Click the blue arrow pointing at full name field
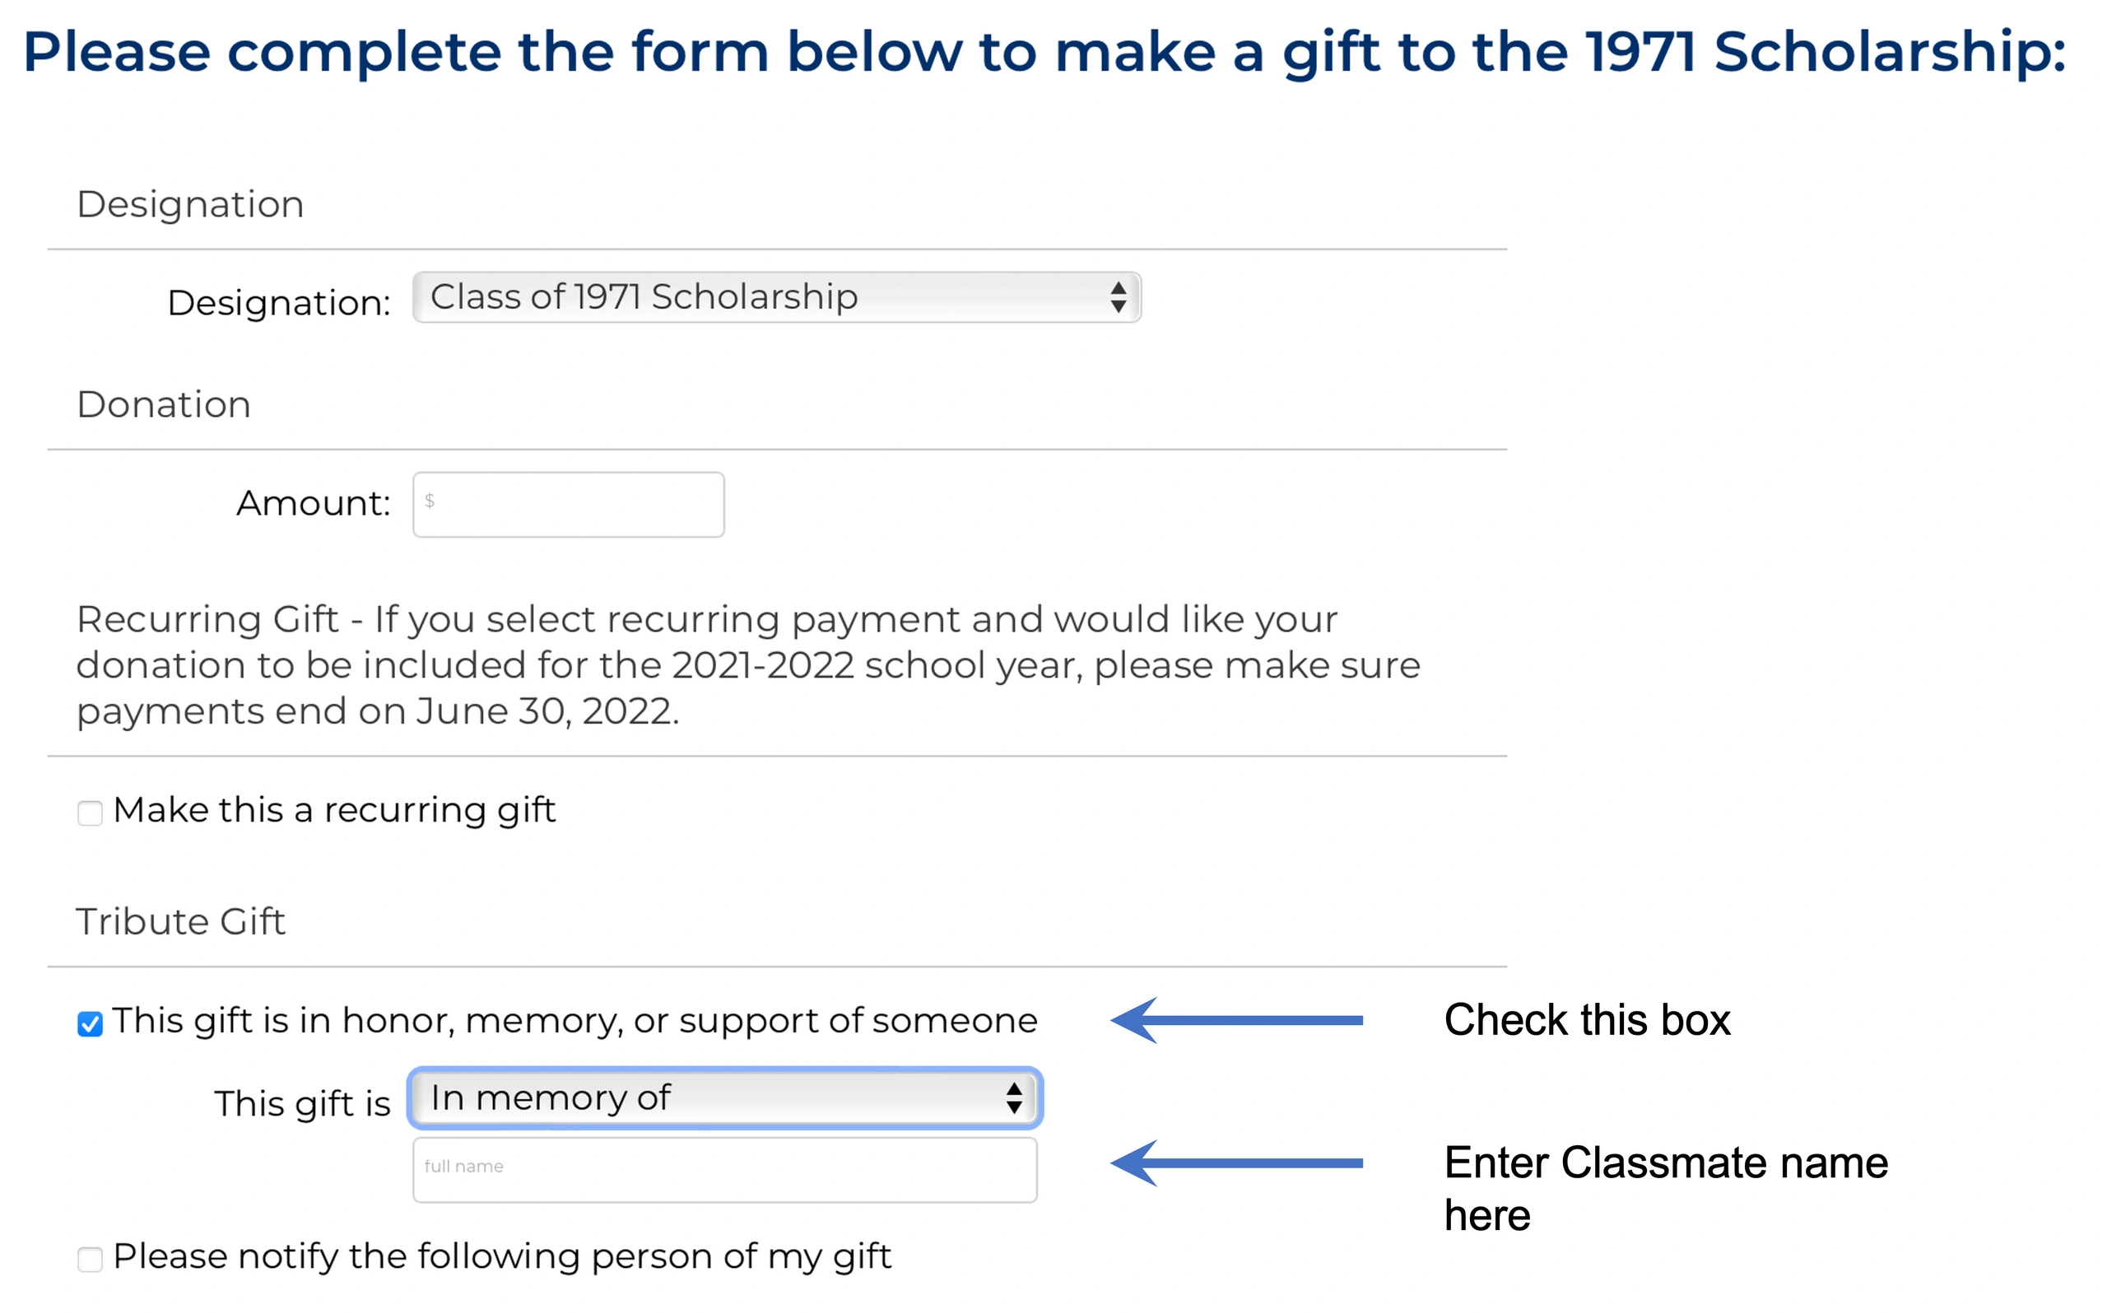 1236,1163
